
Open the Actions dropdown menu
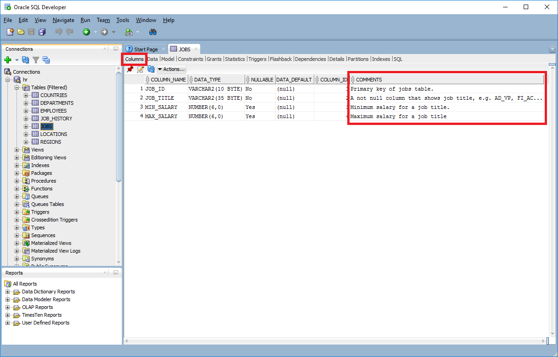pyautogui.click(x=171, y=69)
